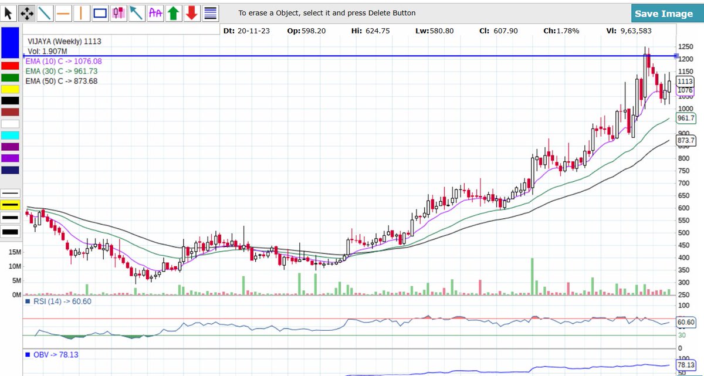Image resolution: width=704 pixels, height=376 pixels.
Task: Click the Vol: 1.907M label
Action: 46,51
